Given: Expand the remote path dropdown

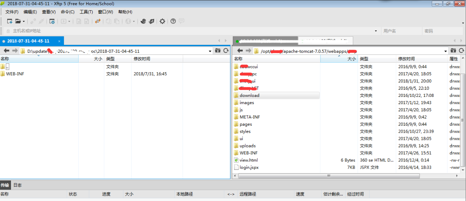Looking at the screenshot, I should tap(446, 51).
